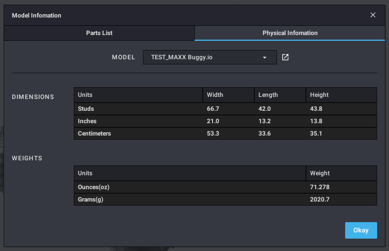The width and height of the screenshot is (389, 251).
Task: Click Studs width value 66.7
Action: pyautogui.click(x=213, y=109)
